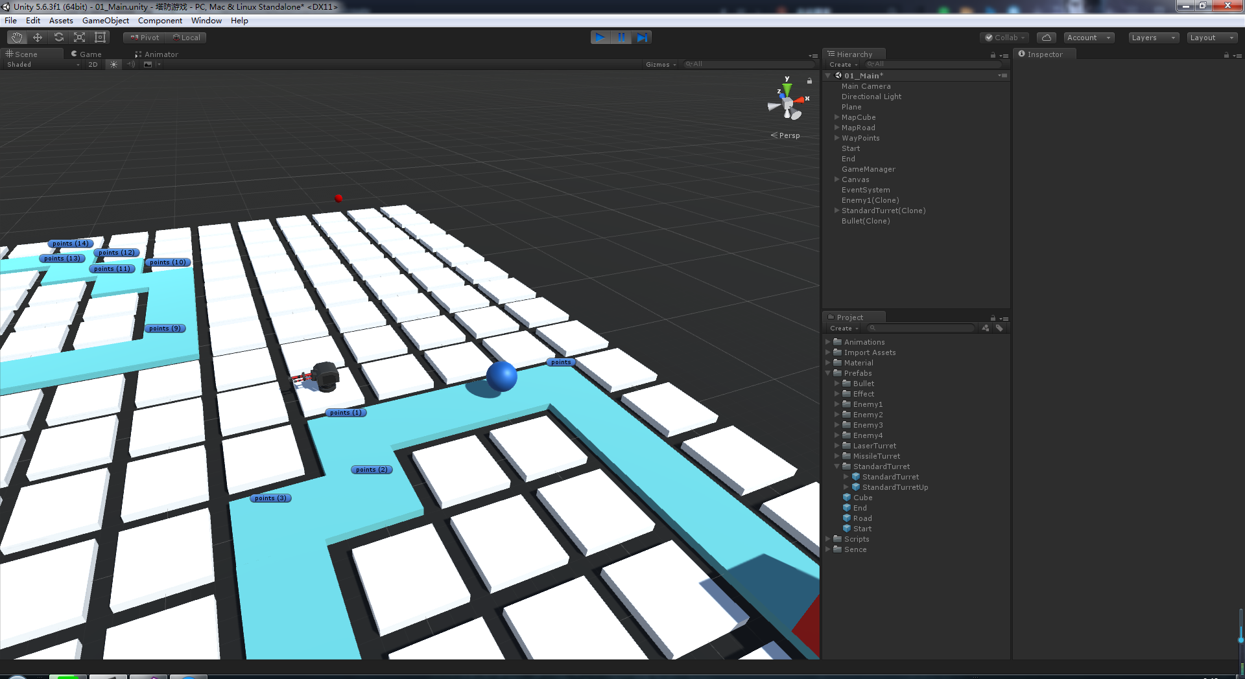The width and height of the screenshot is (1245, 679).
Task: Open Layout dropdown
Action: (1212, 38)
